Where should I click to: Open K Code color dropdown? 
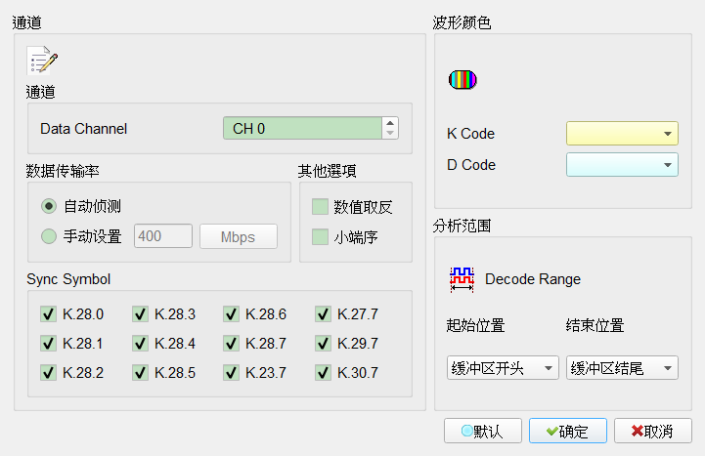(x=622, y=134)
